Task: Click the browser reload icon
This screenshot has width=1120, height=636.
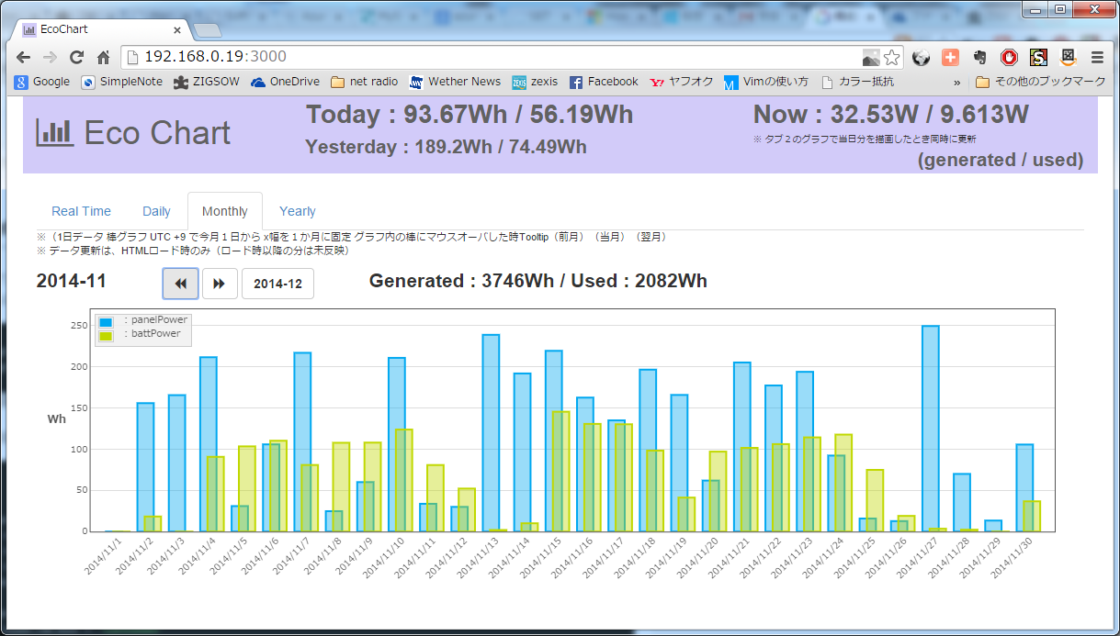Action: pos(77,57)
